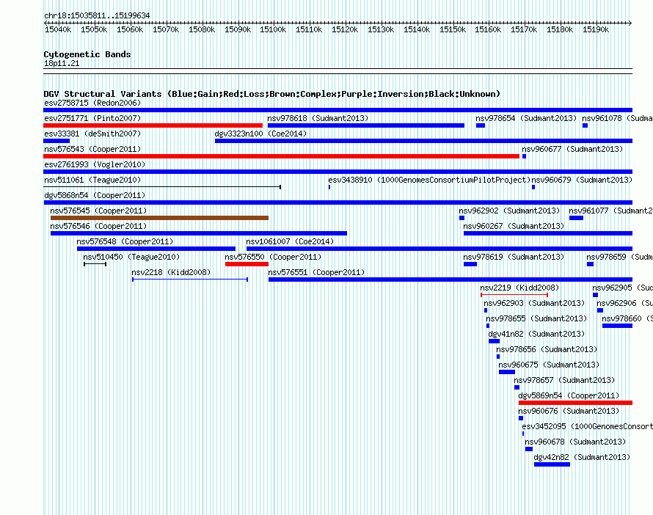Open nsv576546 (Cooper2011) label

coord(98,226)
